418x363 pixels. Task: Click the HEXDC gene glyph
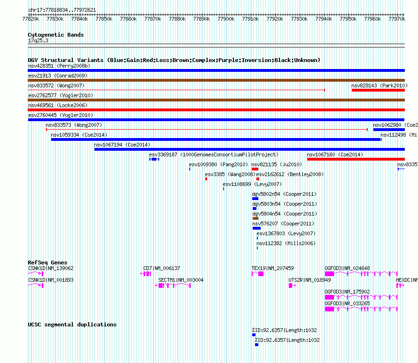401,286
